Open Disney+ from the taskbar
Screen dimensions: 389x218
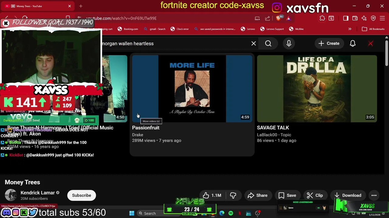point(248,213)
